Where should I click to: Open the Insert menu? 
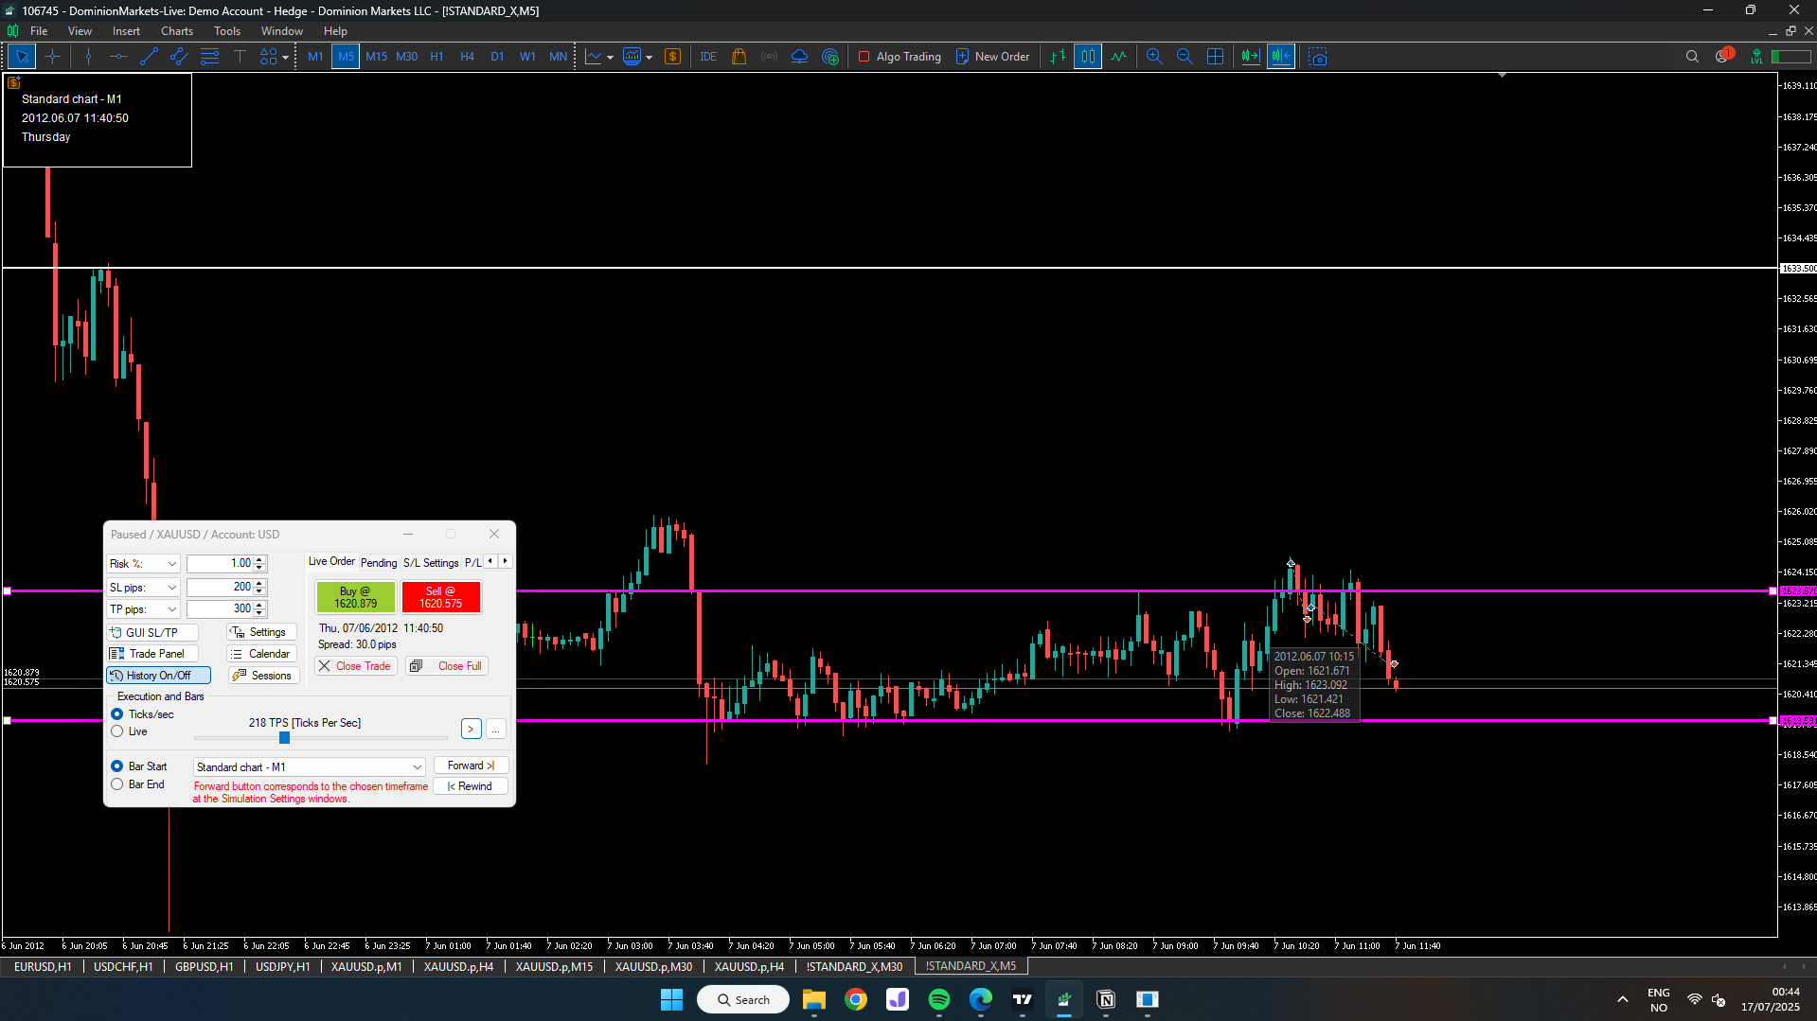click(x=126, y=31)
